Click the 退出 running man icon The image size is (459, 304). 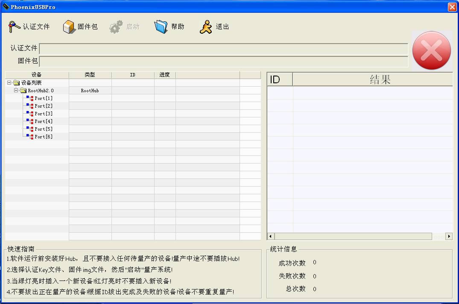pos(206,26)
